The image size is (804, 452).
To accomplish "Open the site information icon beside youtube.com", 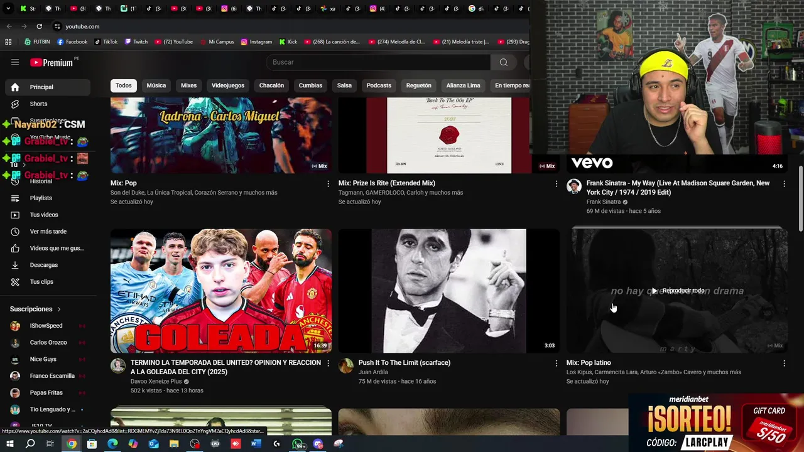I will pos(57,26).
